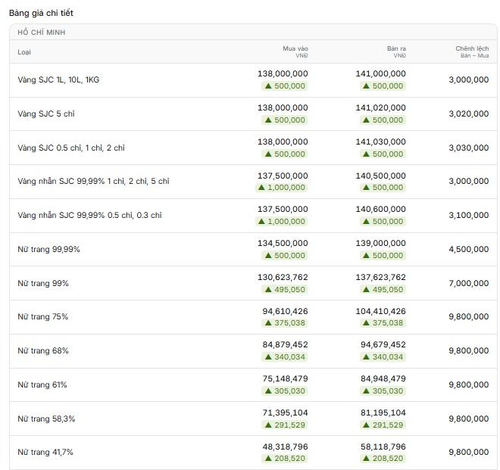
Task: Click sell price 140,600,000
Action: click(x=381, y=210)
